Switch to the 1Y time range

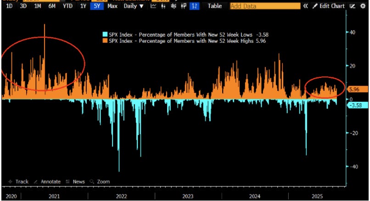point(83,6)
